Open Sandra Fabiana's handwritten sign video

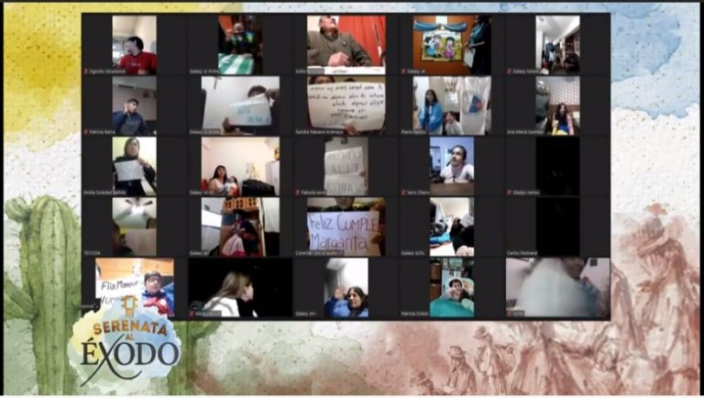pos(345,105)
